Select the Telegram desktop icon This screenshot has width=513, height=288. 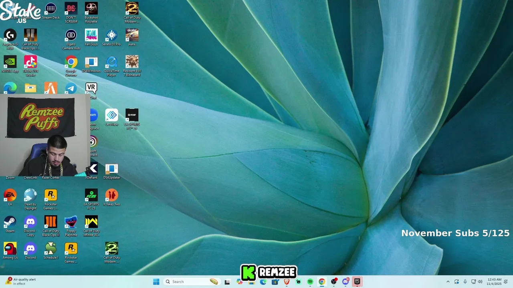point(71,88)
